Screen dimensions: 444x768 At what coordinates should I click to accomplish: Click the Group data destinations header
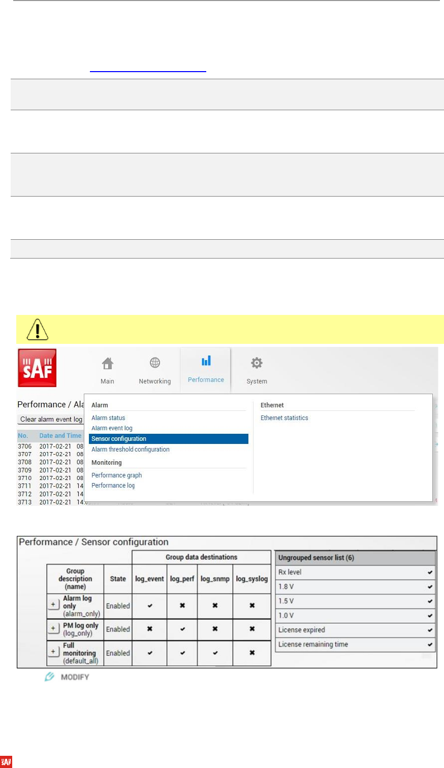click(x=202, y=557)
